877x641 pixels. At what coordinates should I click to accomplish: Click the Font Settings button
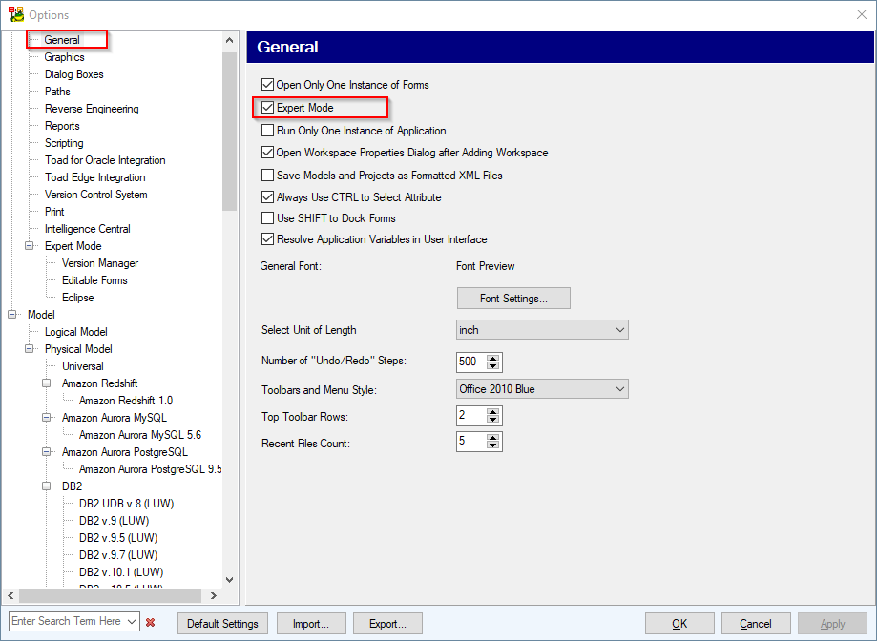(513, 299)
